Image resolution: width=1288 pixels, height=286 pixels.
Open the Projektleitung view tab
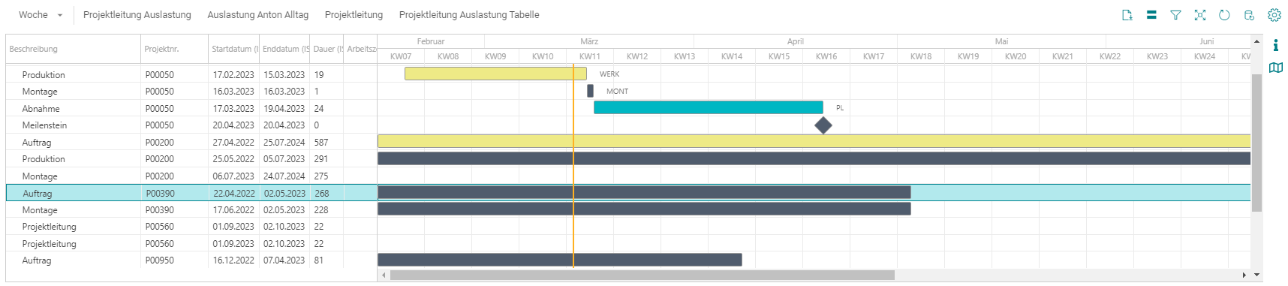point(354,15)
